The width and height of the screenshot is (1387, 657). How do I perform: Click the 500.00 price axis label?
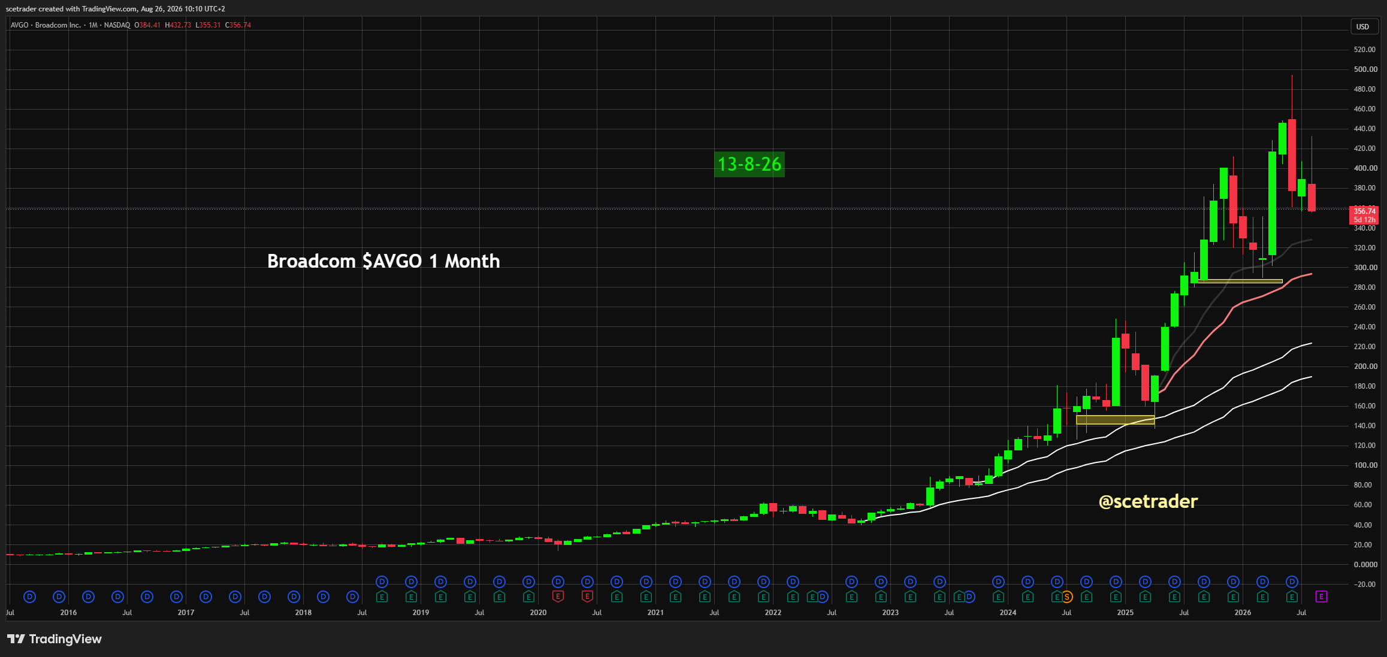click(x=1365, y=69)
